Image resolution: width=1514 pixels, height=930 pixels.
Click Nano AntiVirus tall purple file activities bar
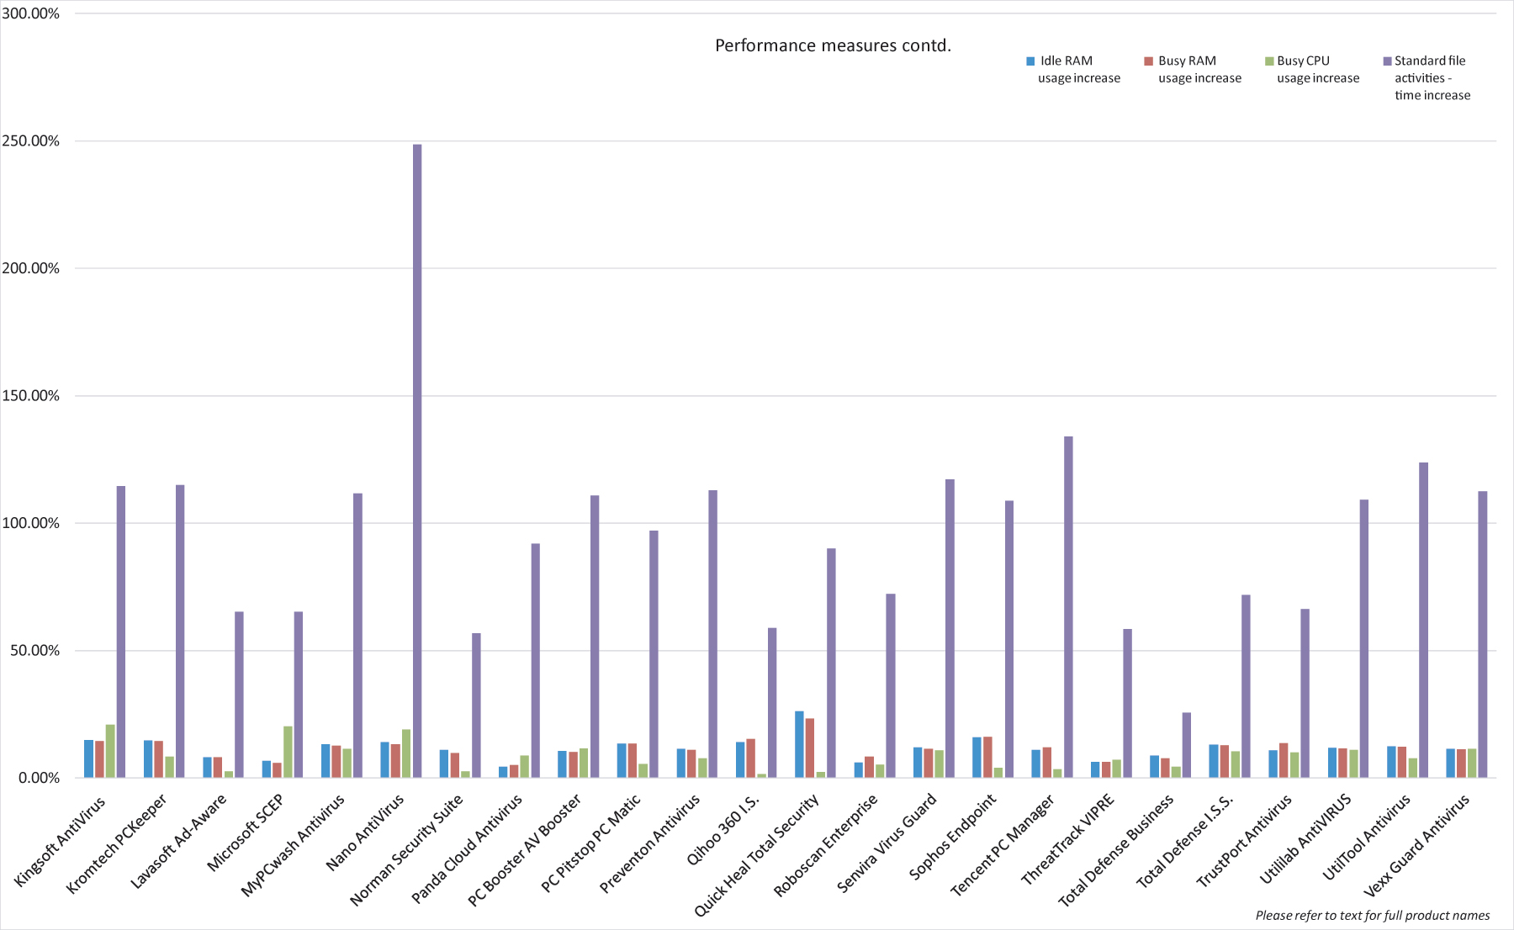pyautogui.click(x=417, y=461)
